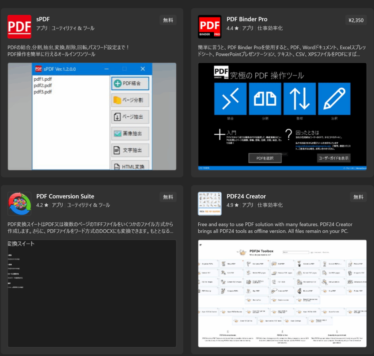Click the PDF Binder Pro title

[247, 19]
